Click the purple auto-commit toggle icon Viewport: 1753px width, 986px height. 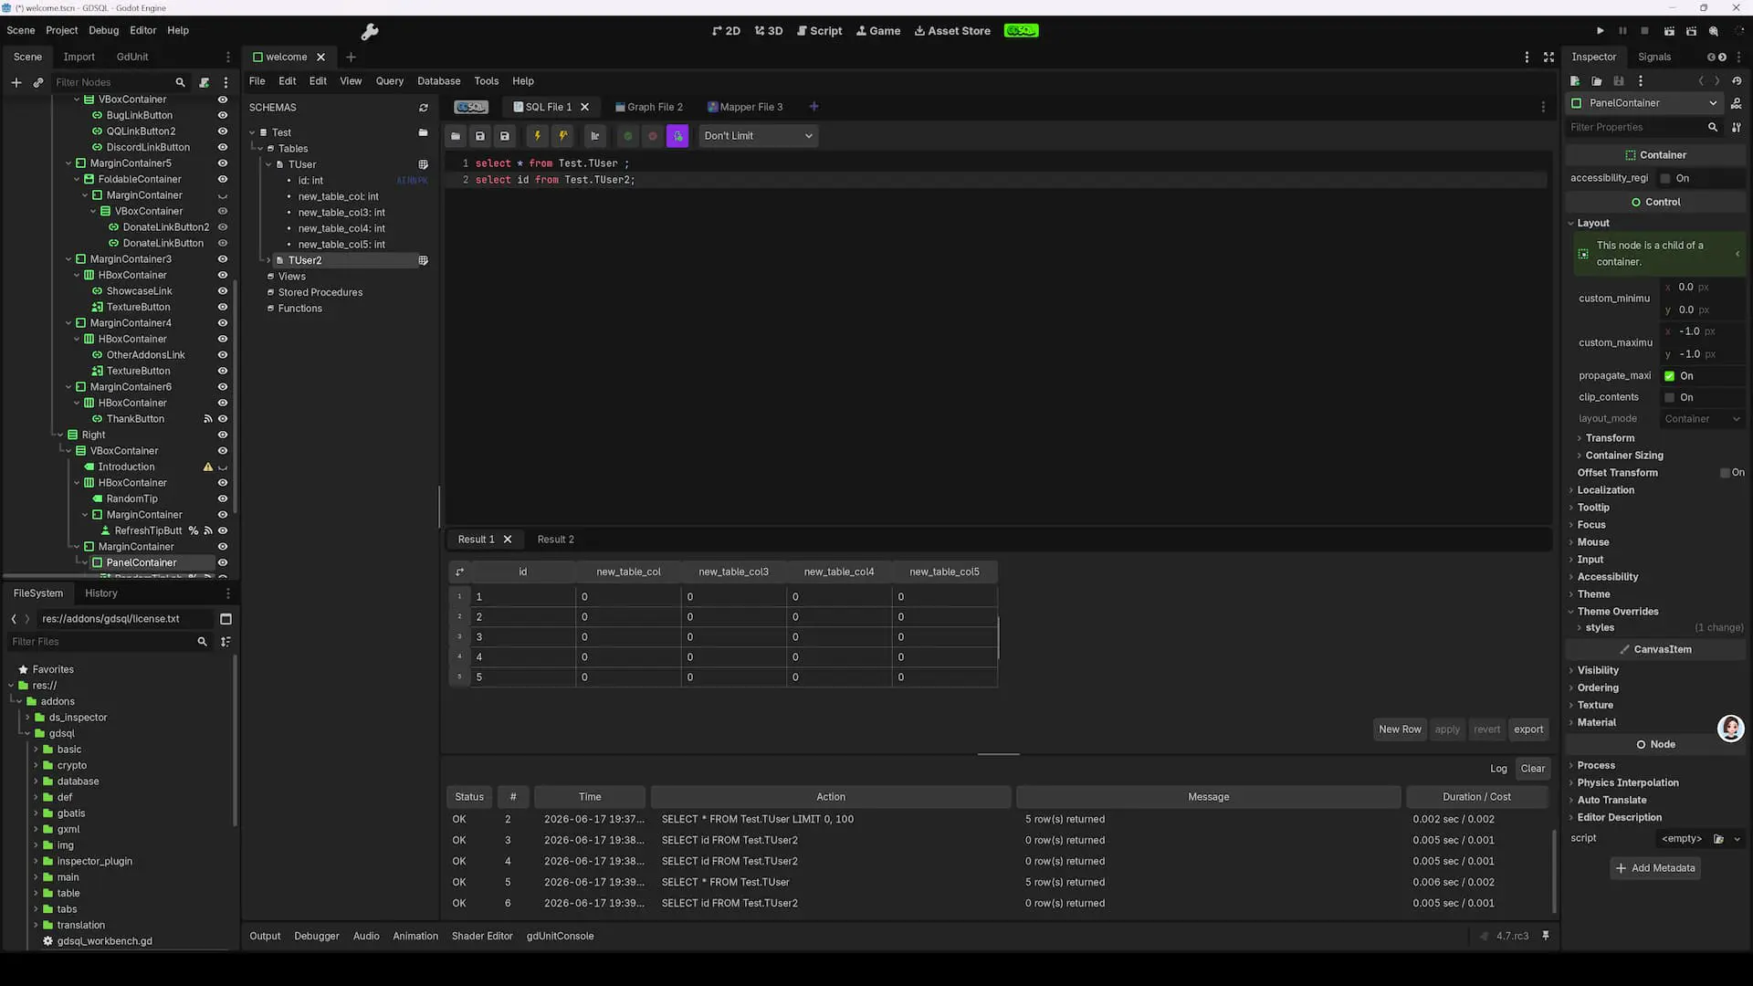point(677,136)
